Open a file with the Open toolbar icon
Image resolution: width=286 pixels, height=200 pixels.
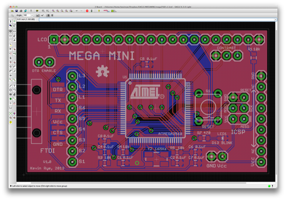[x=12, y=11]
